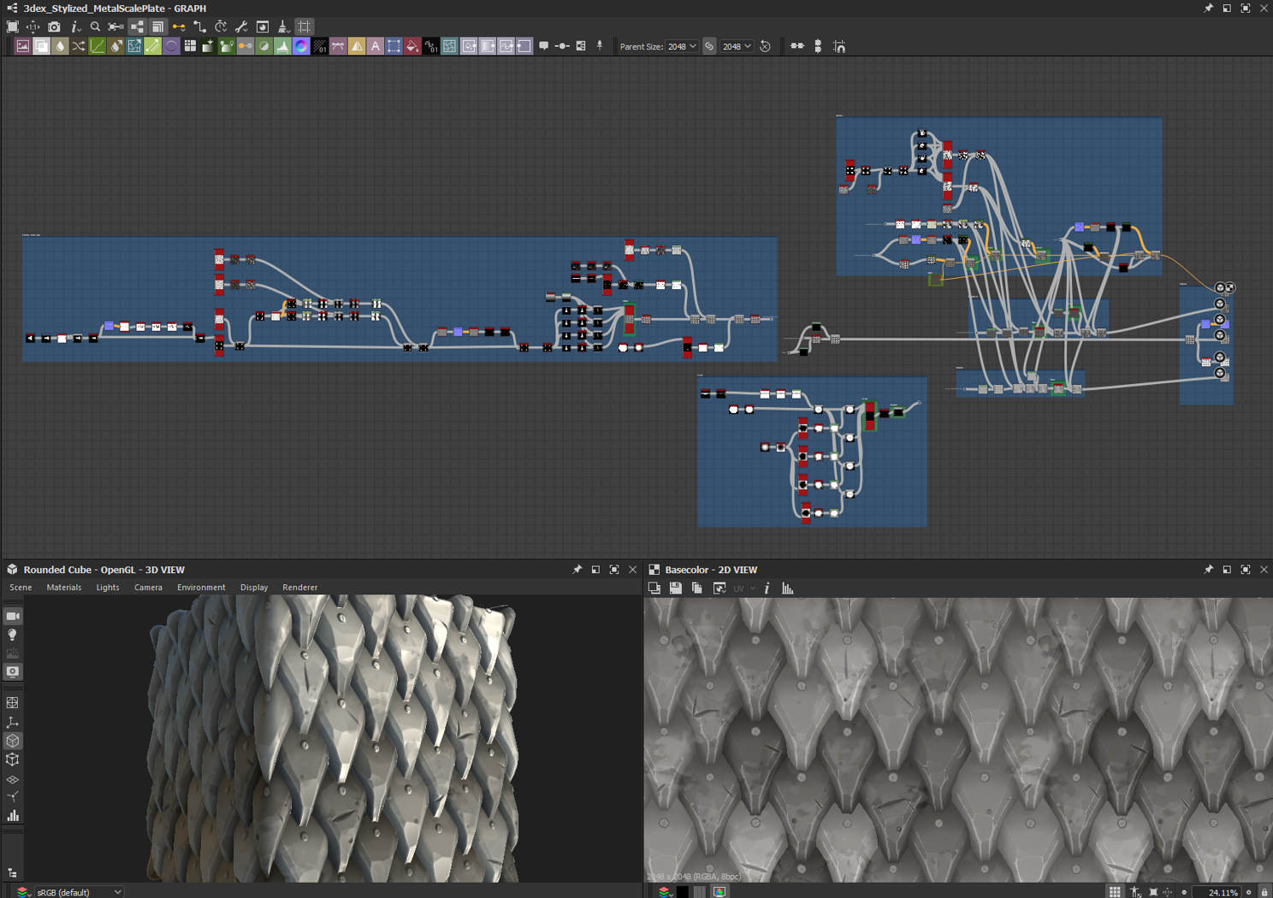Open the histogram in 2D view toolbar
Image resolution: width=1273 pixels, height=898 pixels.
coord(788,588)
